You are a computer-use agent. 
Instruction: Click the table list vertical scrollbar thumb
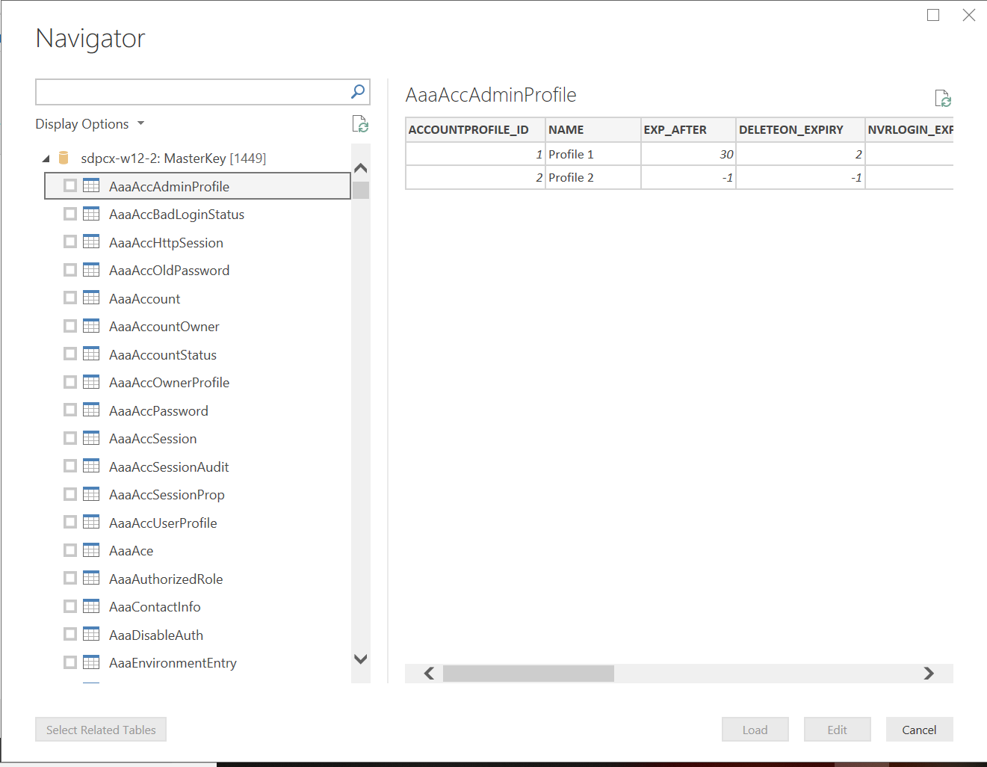coord(361,190)
